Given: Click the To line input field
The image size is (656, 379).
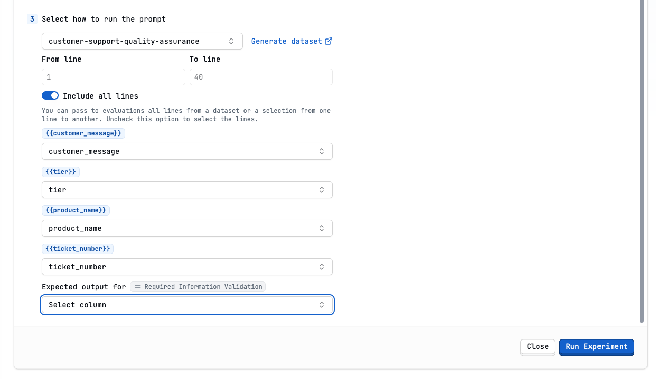Looking at the screenshot, I should click(260, 76).
